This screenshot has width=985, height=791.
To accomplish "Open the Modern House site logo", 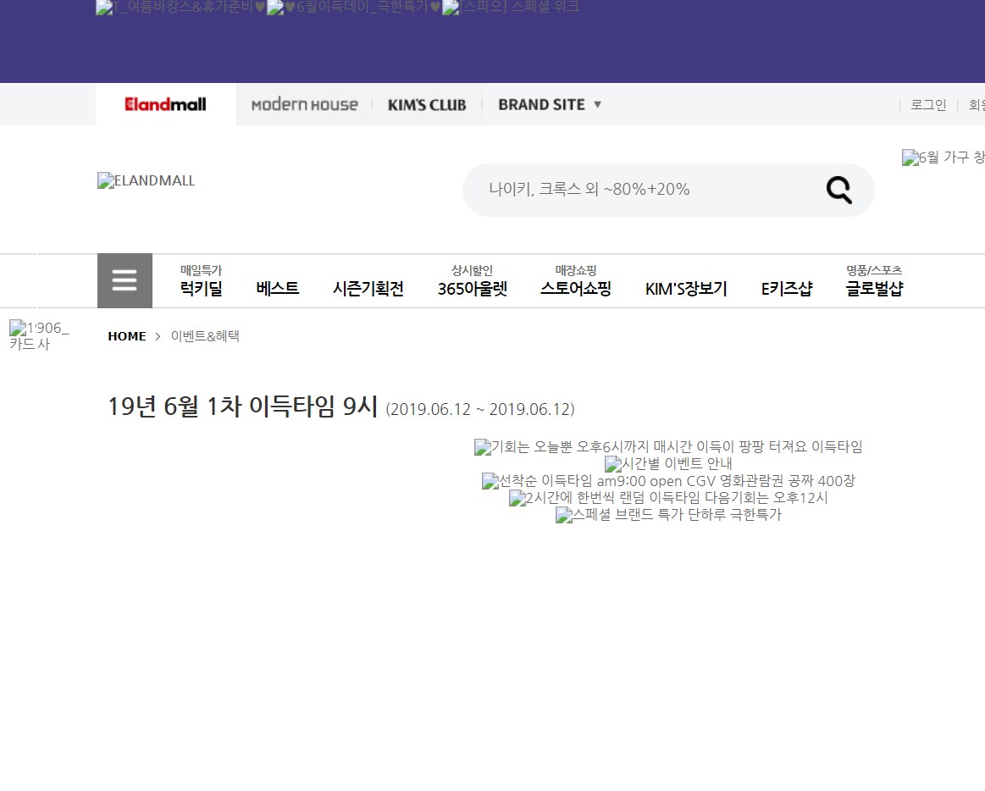I will coord(304,104).
